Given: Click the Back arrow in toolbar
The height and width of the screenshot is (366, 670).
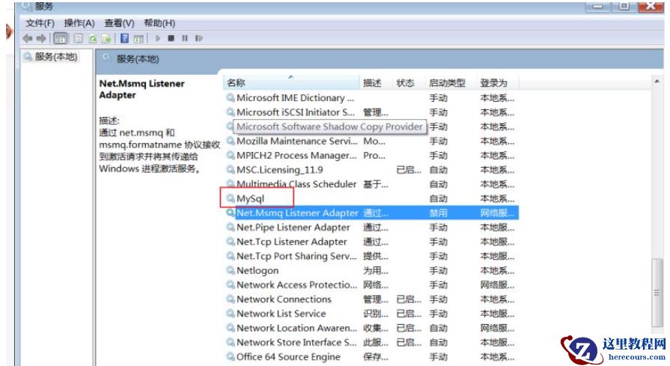Looking at the screenshot, I should pos(28,38).
